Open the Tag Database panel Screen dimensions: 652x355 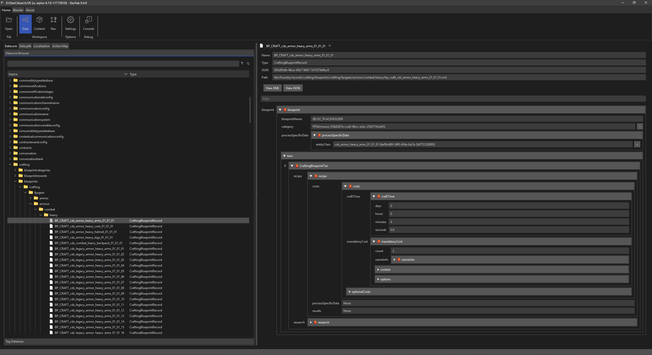(129, 341)
